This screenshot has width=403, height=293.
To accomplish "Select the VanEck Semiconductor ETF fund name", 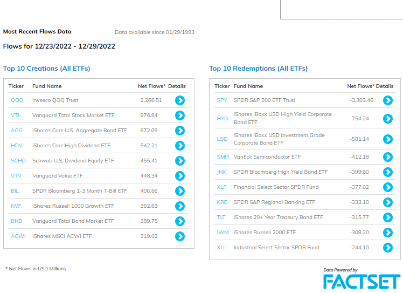I will tap(267, 157).
